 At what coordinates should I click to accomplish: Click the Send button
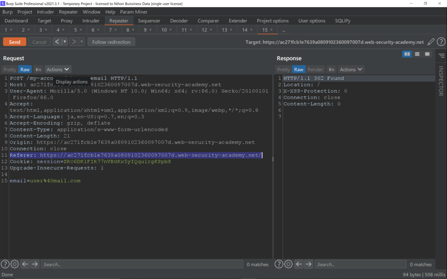pyautogui.click(x=14, y=42)
